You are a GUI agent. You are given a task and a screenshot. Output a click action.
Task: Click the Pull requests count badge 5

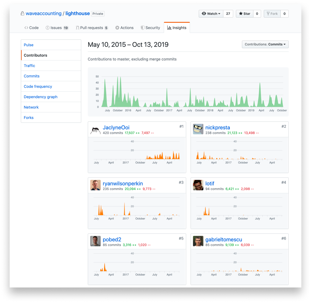[106, 28]
